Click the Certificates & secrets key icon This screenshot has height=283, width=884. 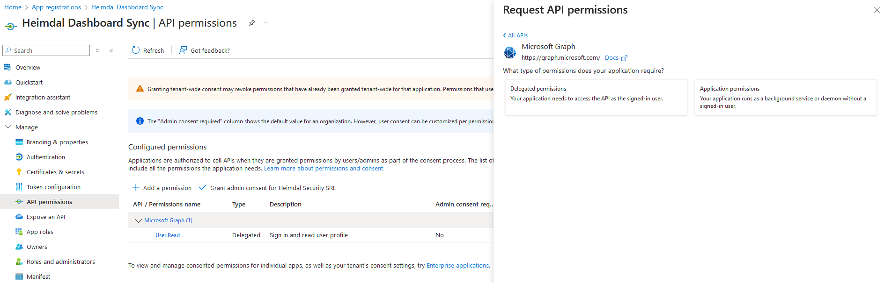19,172
